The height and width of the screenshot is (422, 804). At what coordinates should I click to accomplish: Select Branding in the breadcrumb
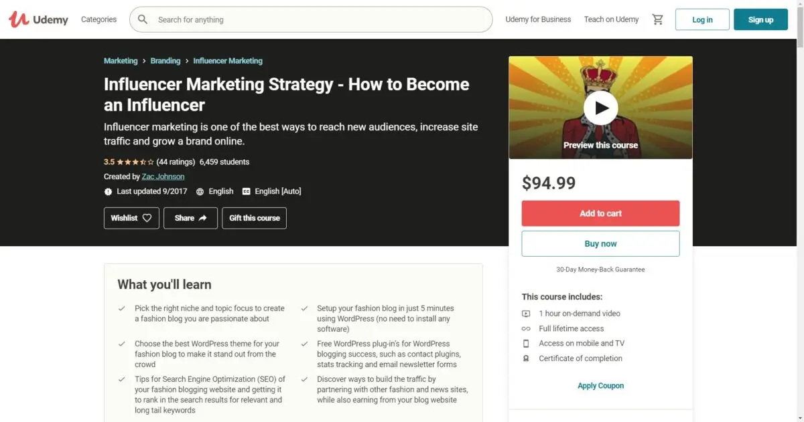point(165,61)
